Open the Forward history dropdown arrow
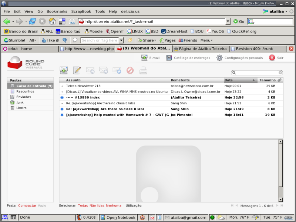 point(26,21)
